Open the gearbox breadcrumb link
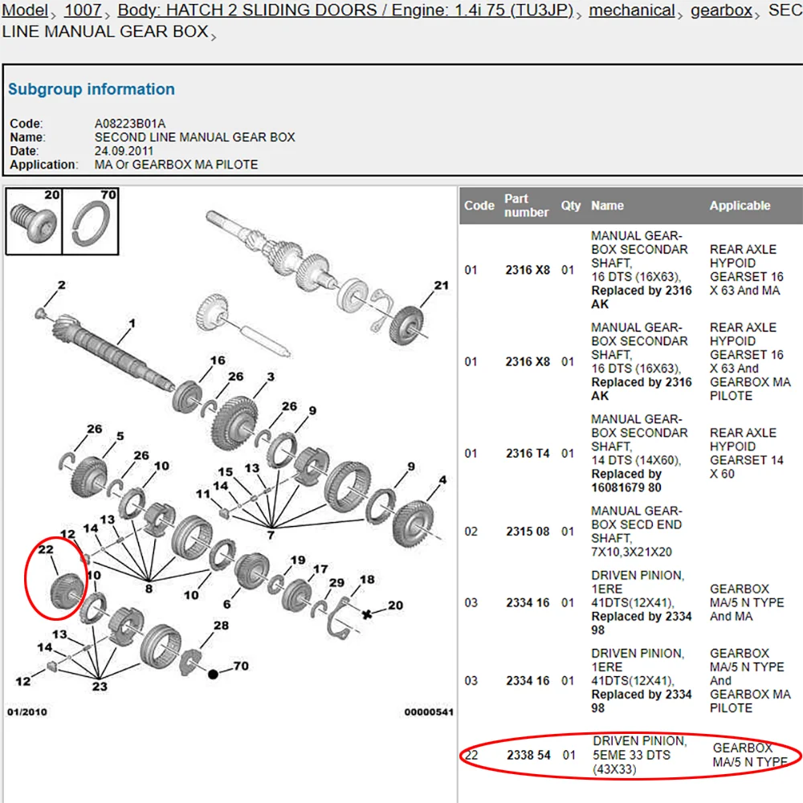 tap(721, 10)
